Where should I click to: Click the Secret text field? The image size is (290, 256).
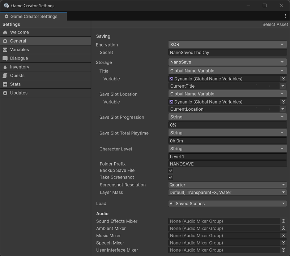click(x=227, y=53)
